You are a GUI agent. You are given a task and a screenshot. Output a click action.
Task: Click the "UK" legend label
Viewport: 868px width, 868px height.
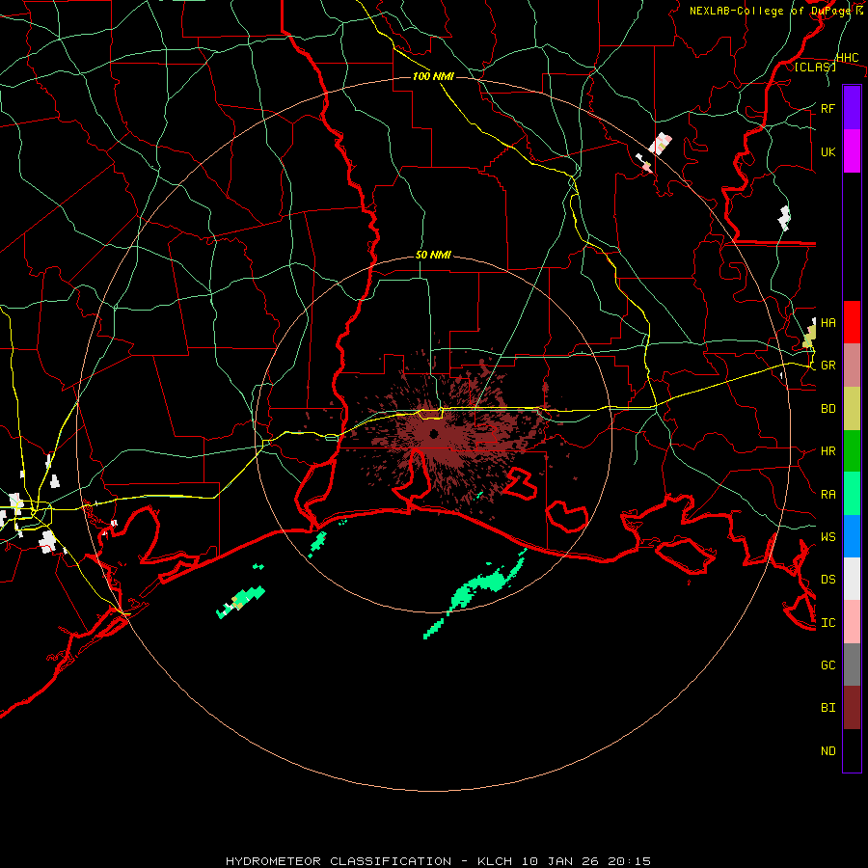[x=827, y=151]
